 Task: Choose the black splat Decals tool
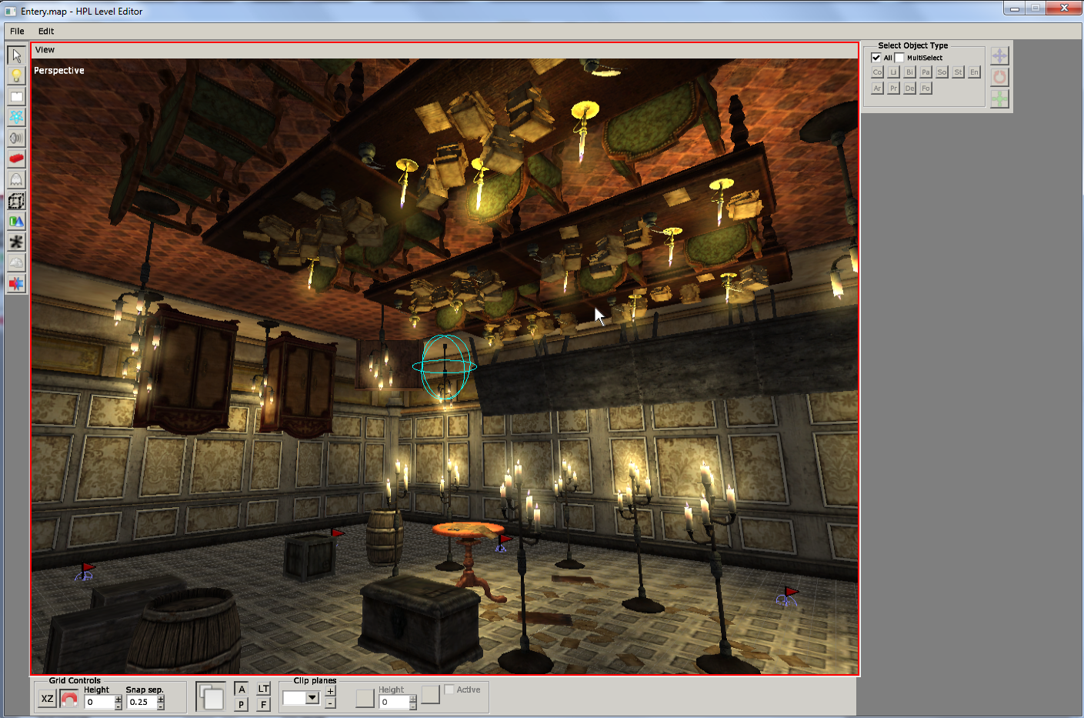point(16,242)
